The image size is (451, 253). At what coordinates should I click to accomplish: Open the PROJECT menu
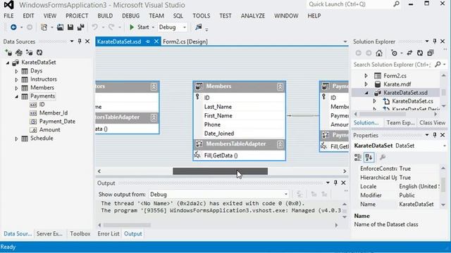(x=77, y=15)
